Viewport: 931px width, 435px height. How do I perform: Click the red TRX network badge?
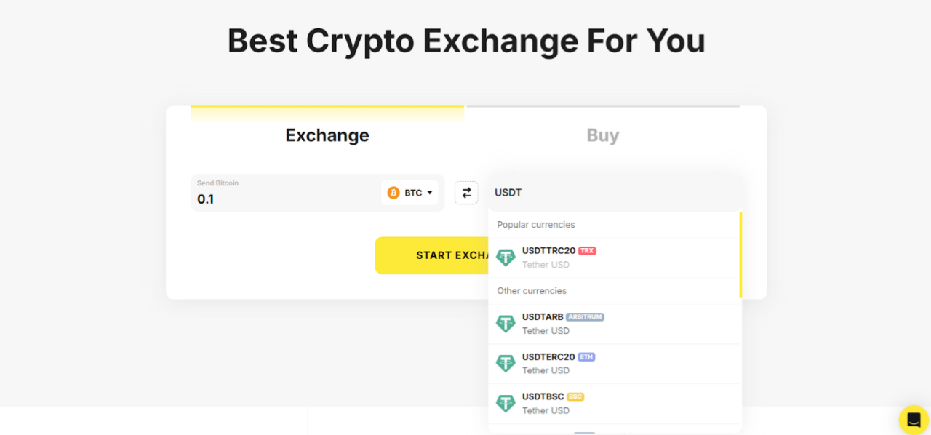point(587,251)
